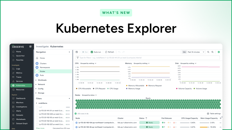232x130 pixels.
Task: Collapse the Navigation panel arrow
Action: coord(69,52)
